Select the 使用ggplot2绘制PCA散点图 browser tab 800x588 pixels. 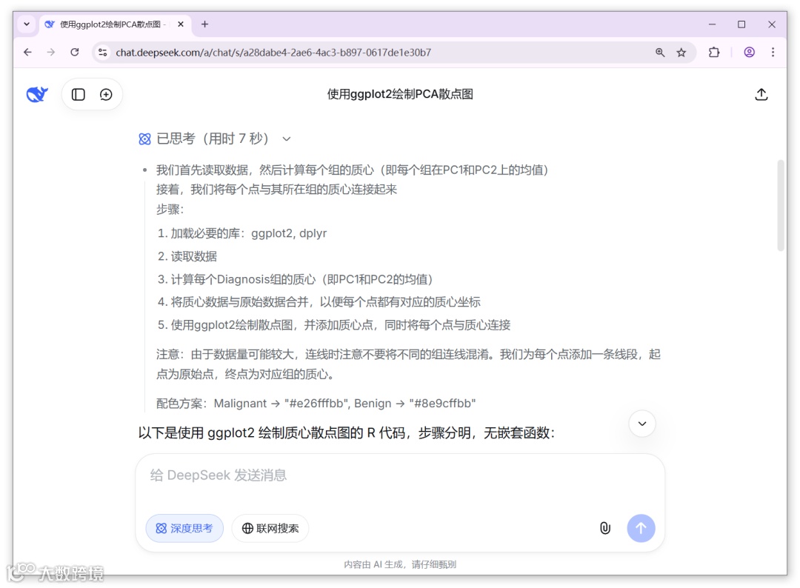point(115,24)
